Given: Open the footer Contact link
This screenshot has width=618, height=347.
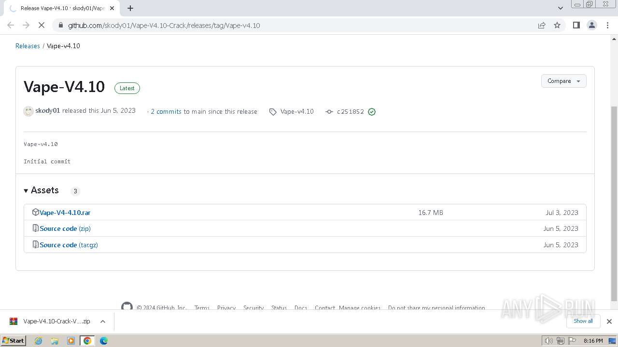Looking at the screenshot, I should click(x=325, y=308).
